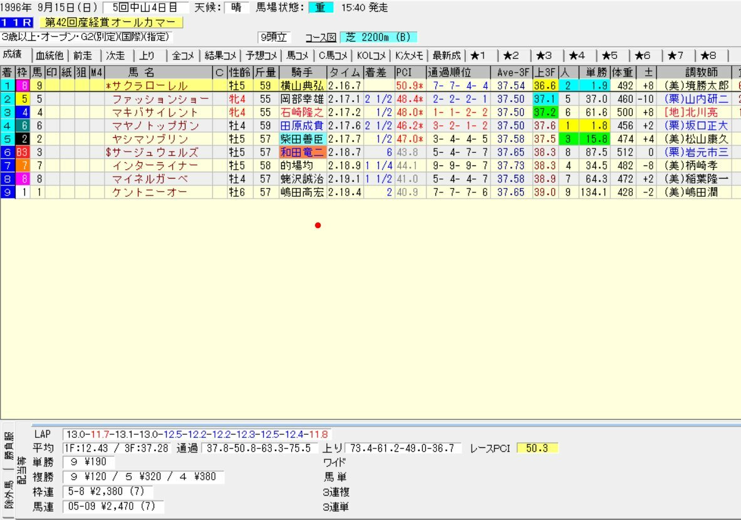Viewport: 741px width, 520px height.
Task: Click the タイム column header
Action: [x=345, y=72]
